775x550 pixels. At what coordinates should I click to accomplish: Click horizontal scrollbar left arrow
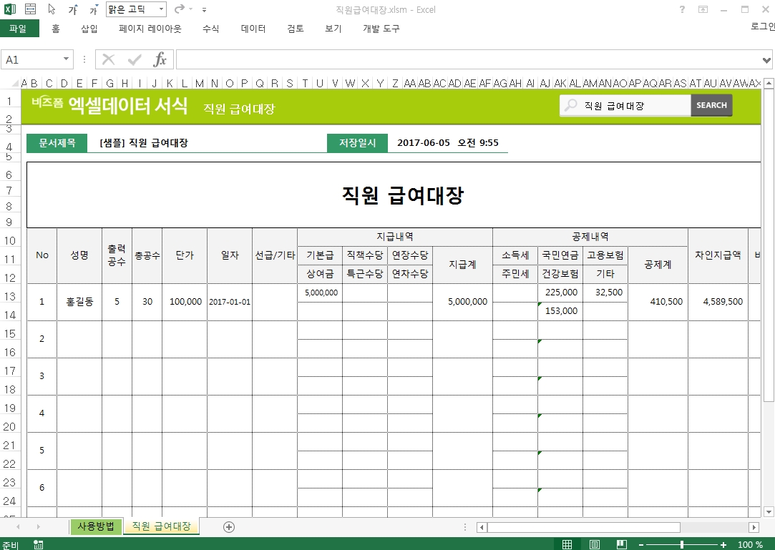[x=482, y=527]
